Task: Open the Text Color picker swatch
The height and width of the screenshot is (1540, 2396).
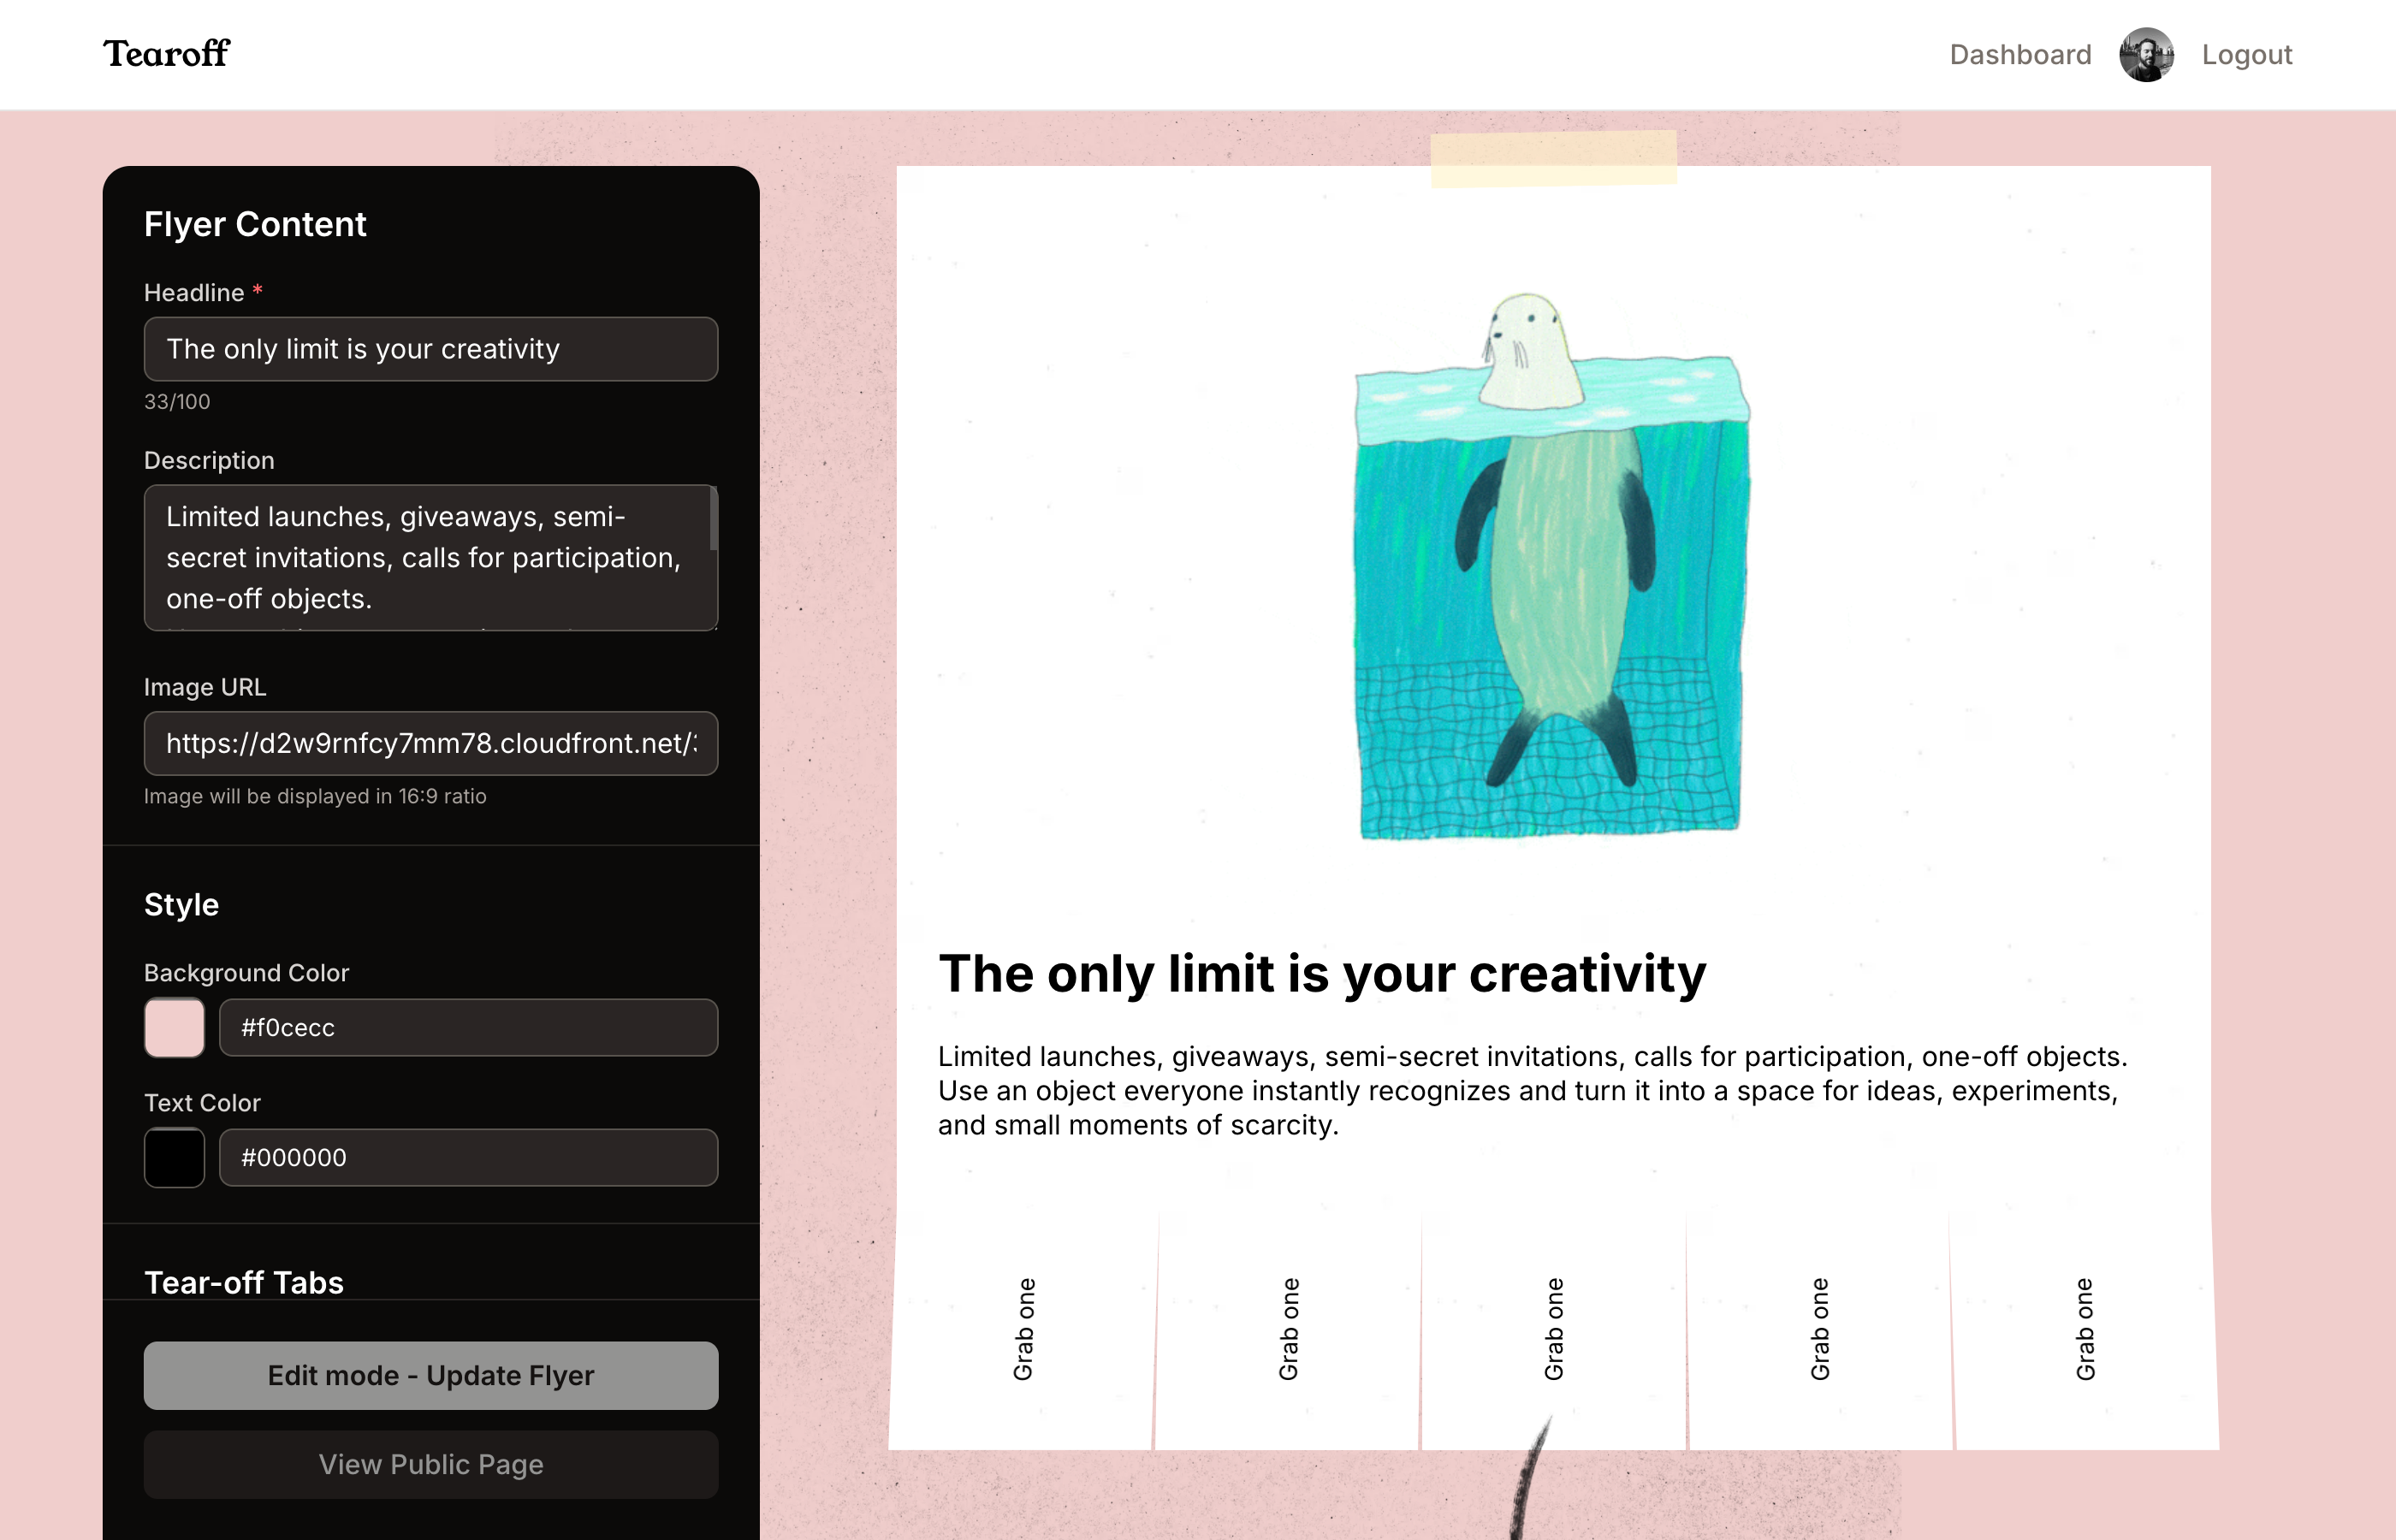Action: tap(174, 1157)
